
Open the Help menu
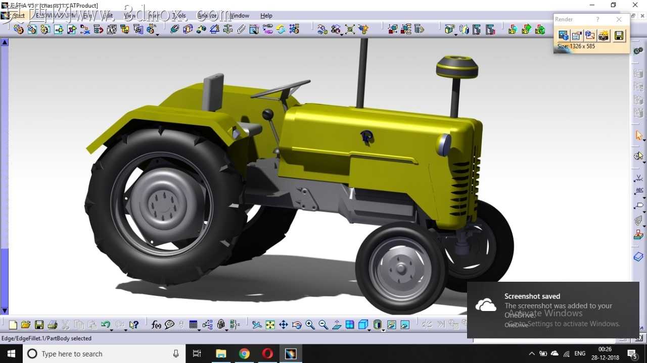[x=266, y=16]
